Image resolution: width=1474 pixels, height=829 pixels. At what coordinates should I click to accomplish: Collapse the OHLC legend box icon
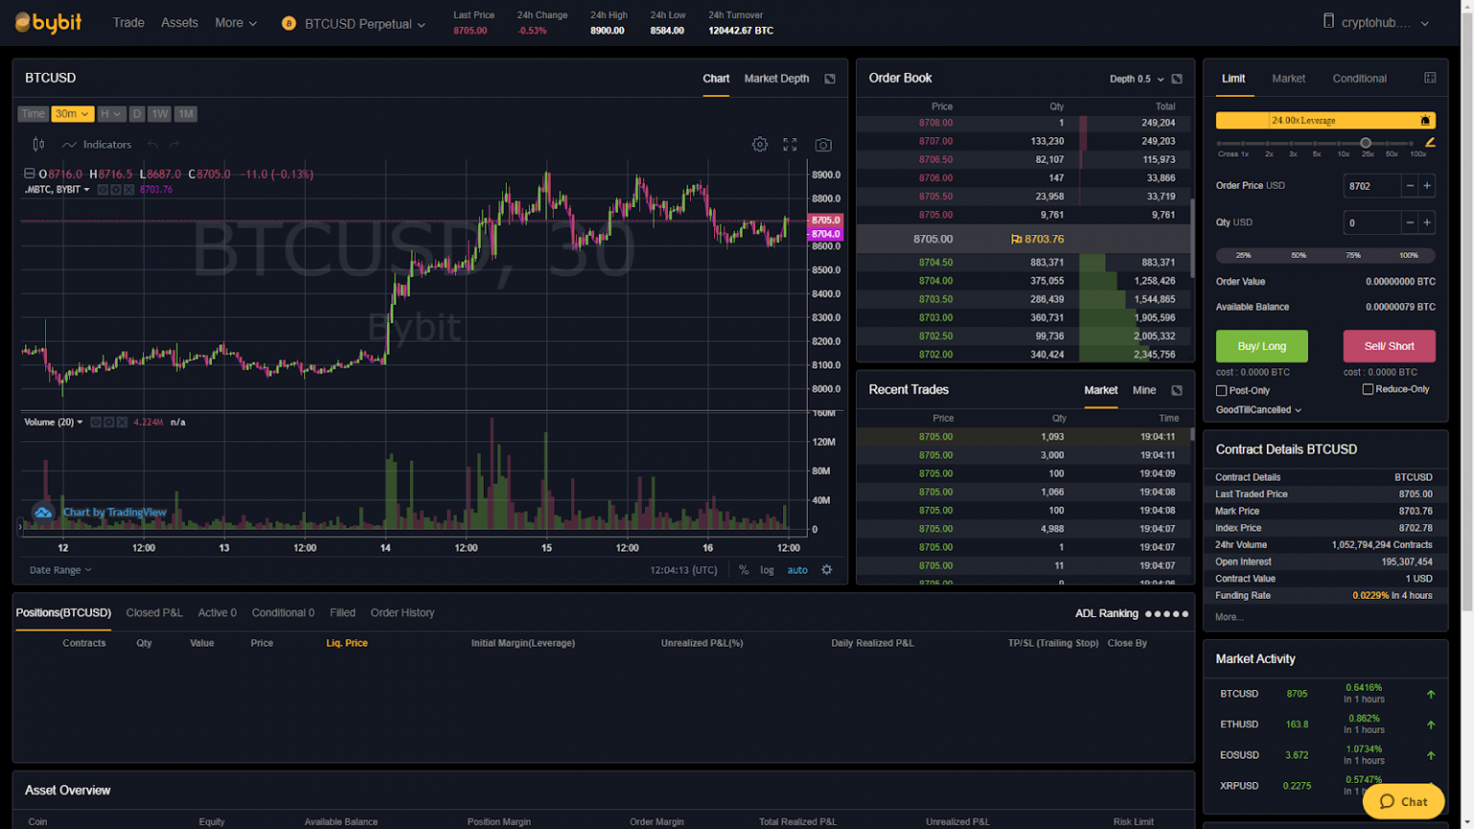click(29, 174)
